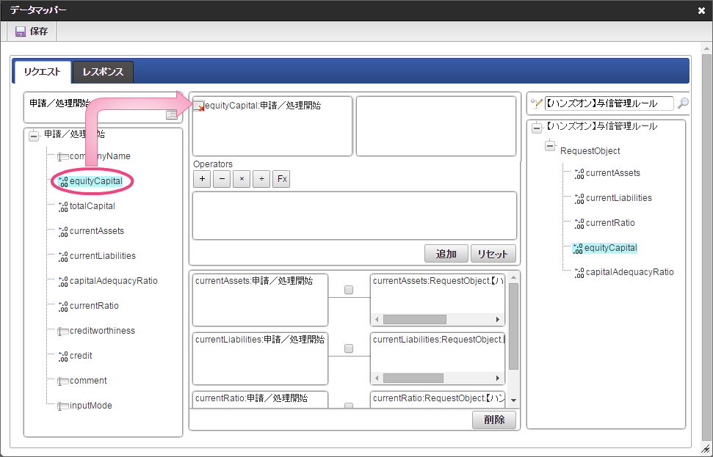
Task: Collapse the 【ハンズオン】与信管理ルール tree root
Action: click(x=537, y=128)
